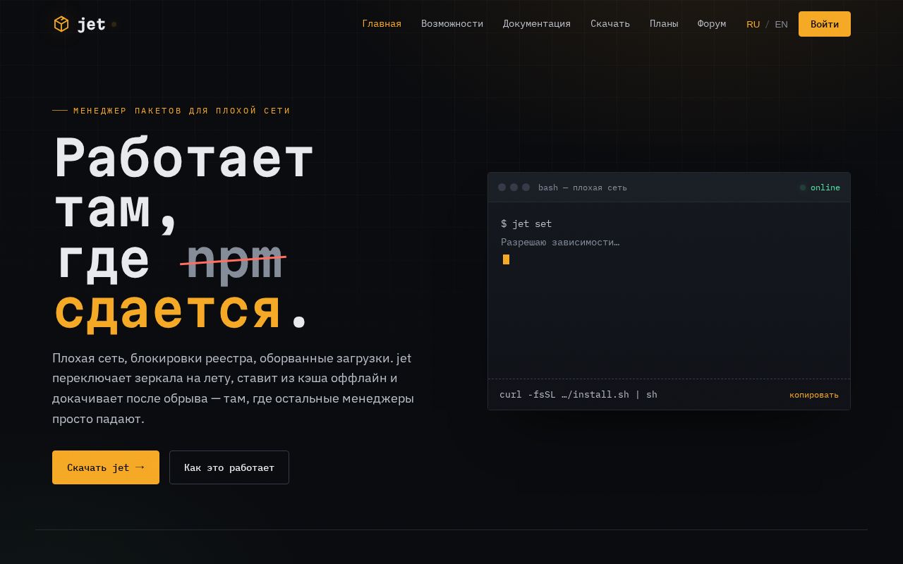Image resolution: width=903 pixels, height=564 pixels.
Task: Click the Разрешаю зависимости… output line
Action: 560,242
